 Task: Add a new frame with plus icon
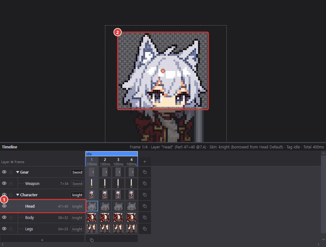145,162
